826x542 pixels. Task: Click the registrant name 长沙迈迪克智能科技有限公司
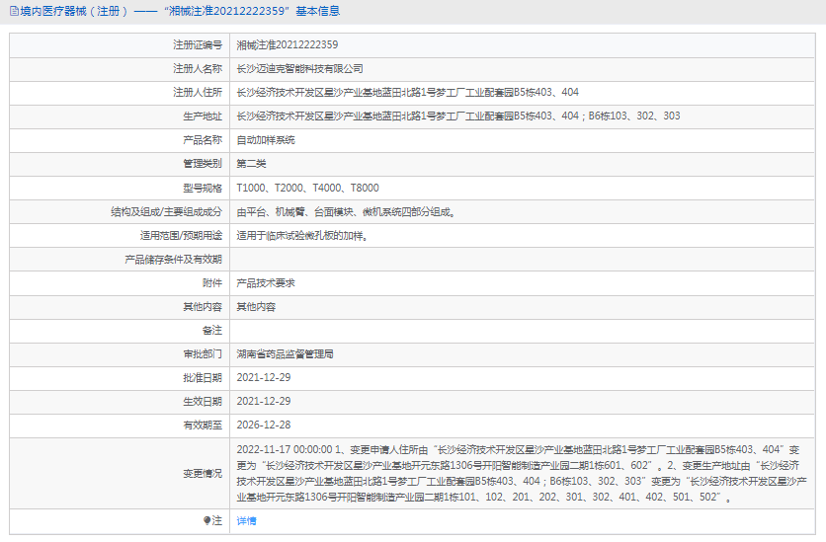click(299, 69)
